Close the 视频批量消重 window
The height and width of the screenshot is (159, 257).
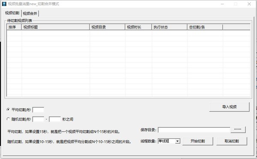[x=249, y=4]
